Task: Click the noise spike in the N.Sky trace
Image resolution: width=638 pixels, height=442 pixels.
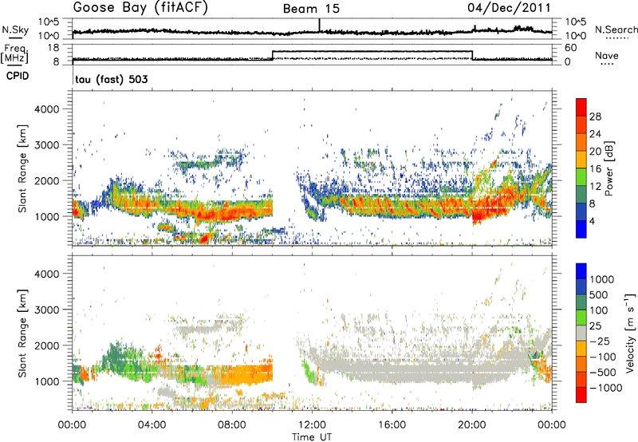Action: (x=320, y=25)
